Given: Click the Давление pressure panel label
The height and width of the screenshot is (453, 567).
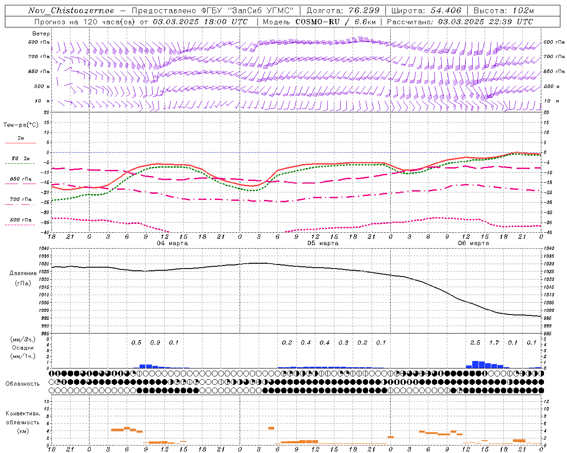Looking at the screenshot, I should (23, 273).
